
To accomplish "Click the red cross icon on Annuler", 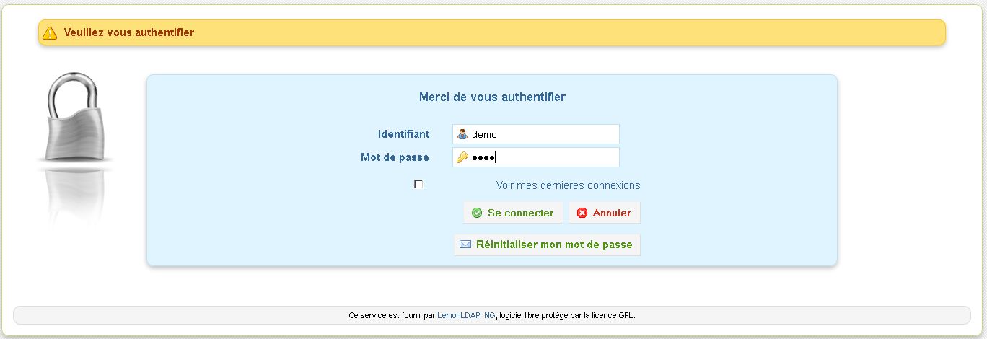I will pyautogui.click(x=582, y=213).
